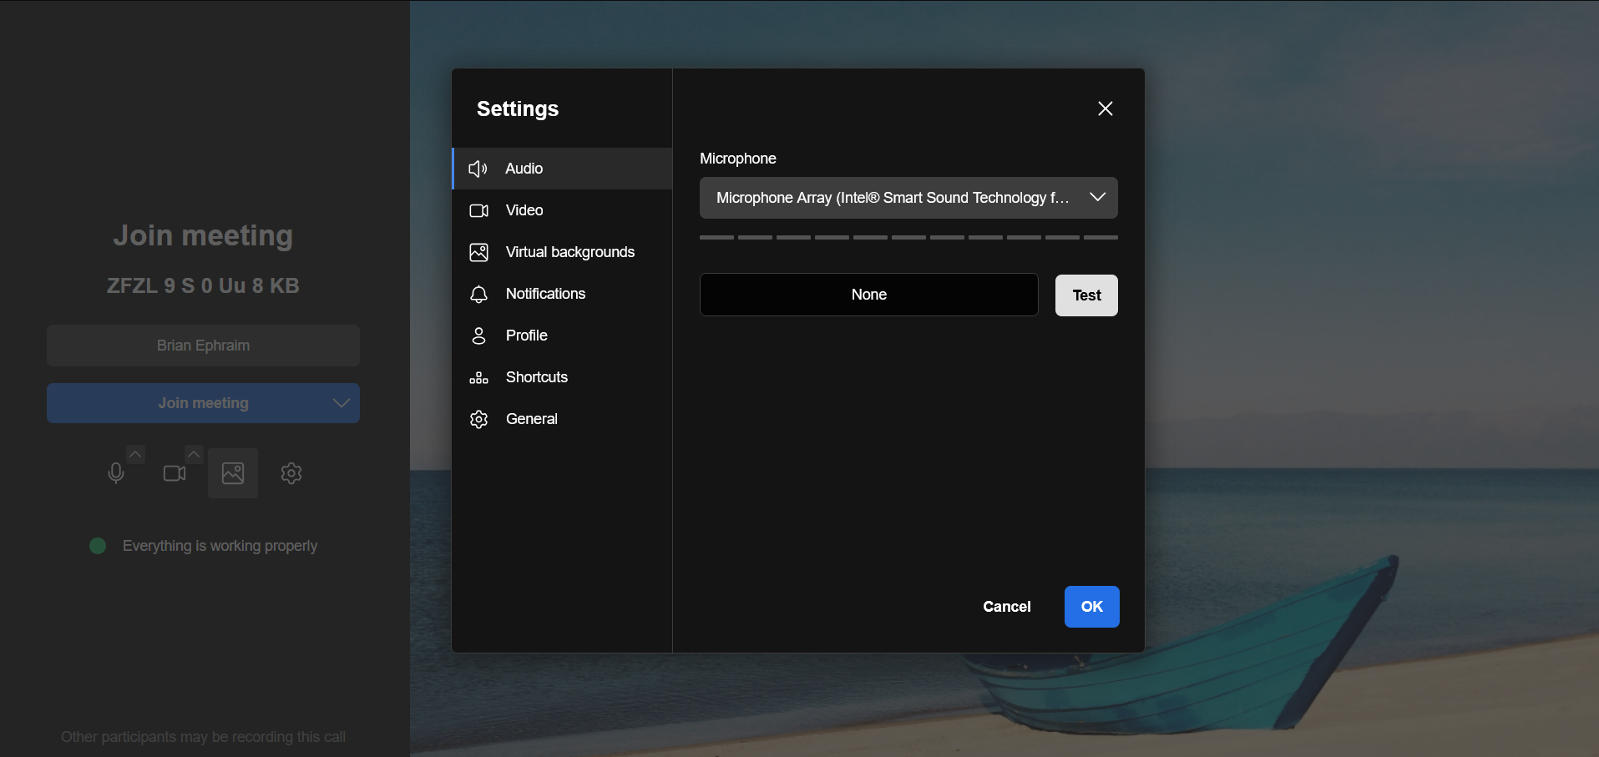The image size is (1599, 757).
Task: Confirm settings with the OK button
Action: 1091,607
